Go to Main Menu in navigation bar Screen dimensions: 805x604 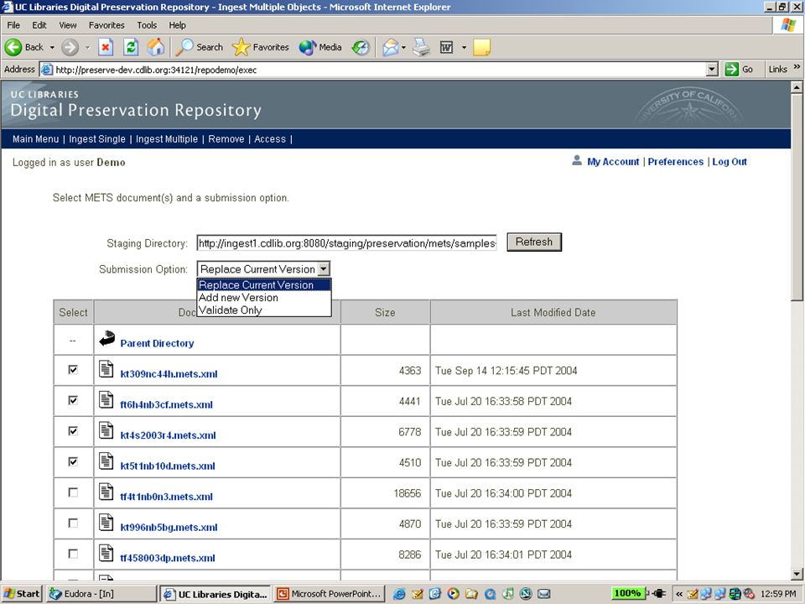pos(35,139)
